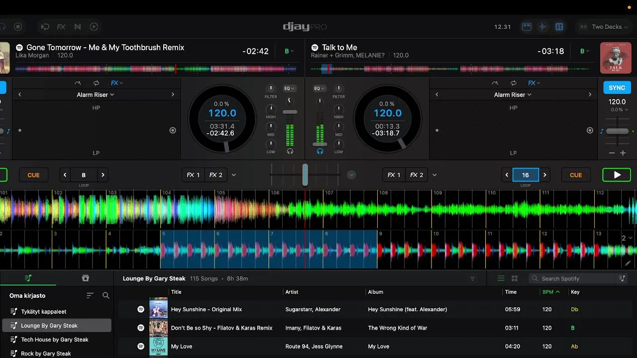Toggle the waveform view icon in top bar
637x358 pixels.
tap(543, 27)
